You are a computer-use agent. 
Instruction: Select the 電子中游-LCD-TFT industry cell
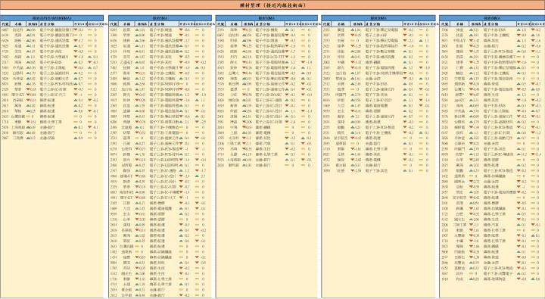pos(269,57)
